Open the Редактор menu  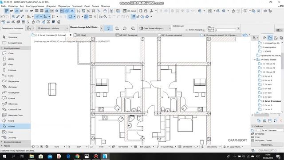coord(13,6)
